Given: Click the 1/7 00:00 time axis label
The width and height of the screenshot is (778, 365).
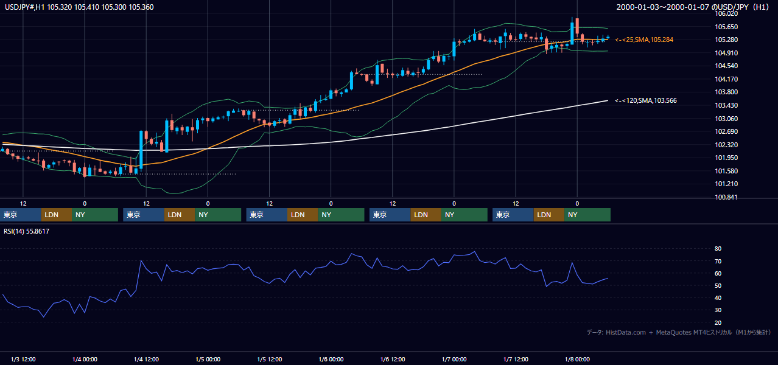Looking at the screenshot, I should [454, 360].
